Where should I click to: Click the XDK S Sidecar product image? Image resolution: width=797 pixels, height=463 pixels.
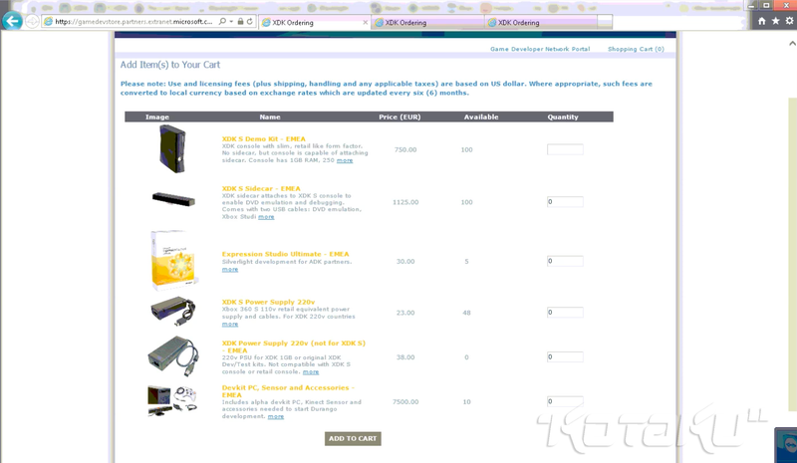[x=173, y=199]
